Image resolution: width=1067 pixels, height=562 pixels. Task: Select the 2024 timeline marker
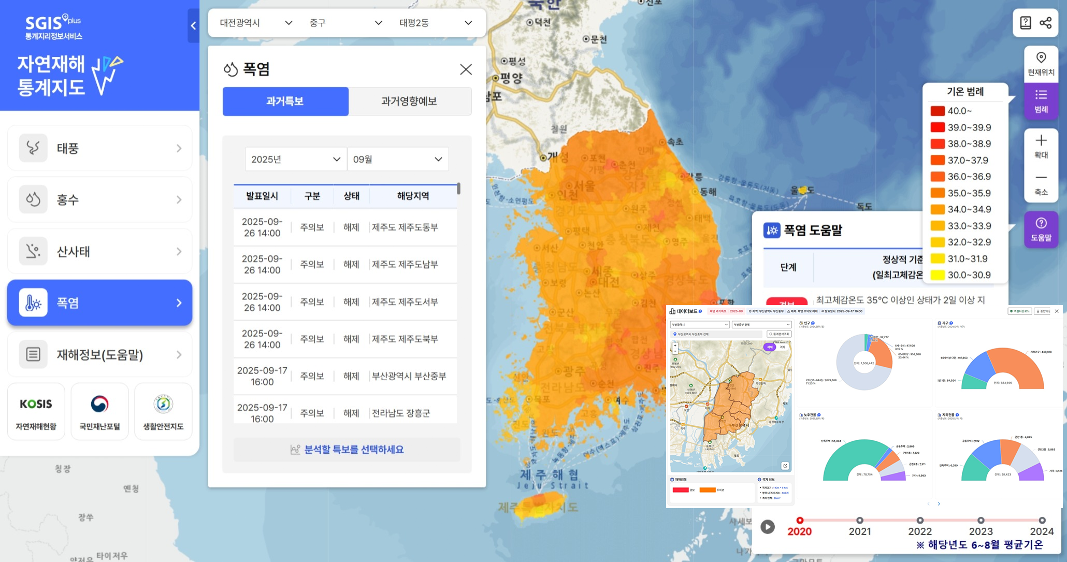(x=1042, y=521)
